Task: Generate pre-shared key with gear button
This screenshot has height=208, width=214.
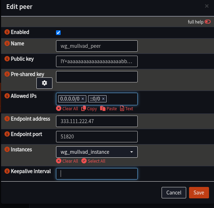Action: [44, 83]
